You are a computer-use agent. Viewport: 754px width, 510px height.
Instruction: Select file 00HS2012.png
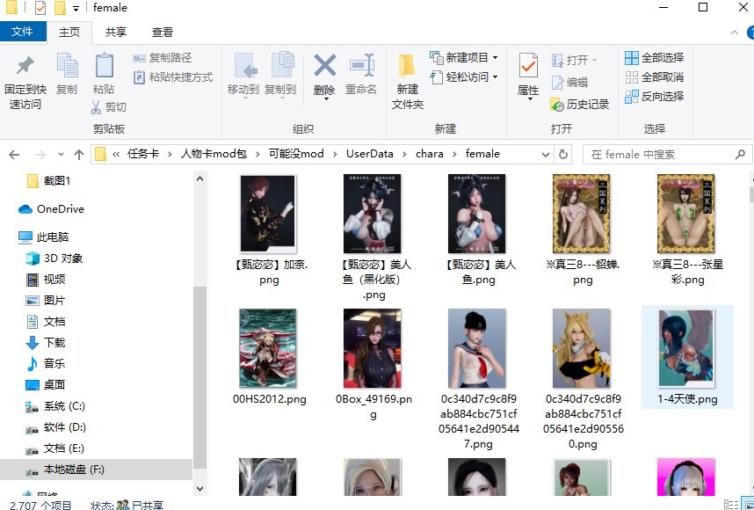[x=268, y=357]
